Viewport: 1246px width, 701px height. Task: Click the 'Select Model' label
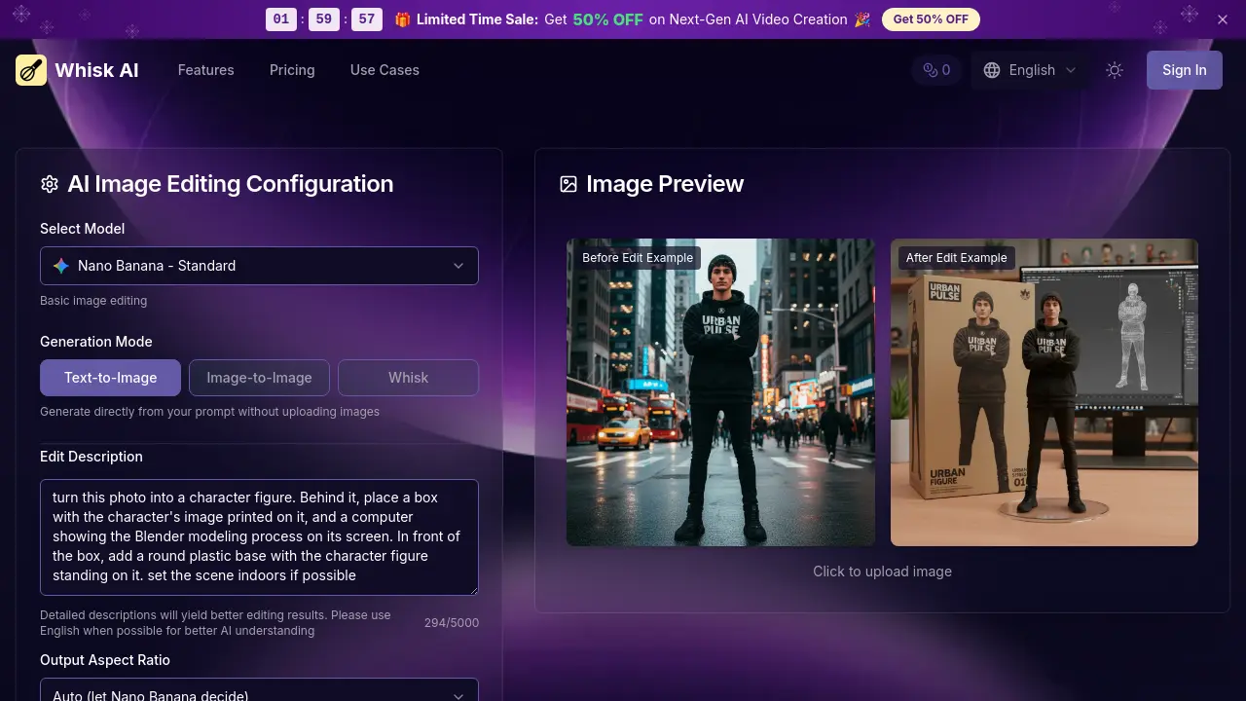82,229
